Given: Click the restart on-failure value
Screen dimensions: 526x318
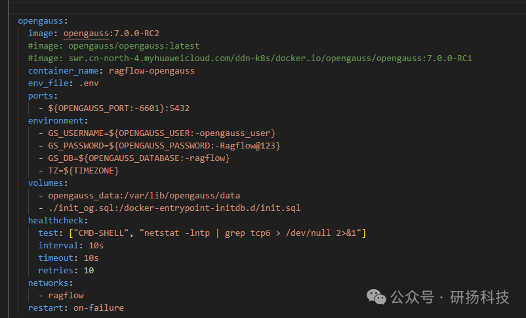Looking at the screenshot, I should click(98, 308).
